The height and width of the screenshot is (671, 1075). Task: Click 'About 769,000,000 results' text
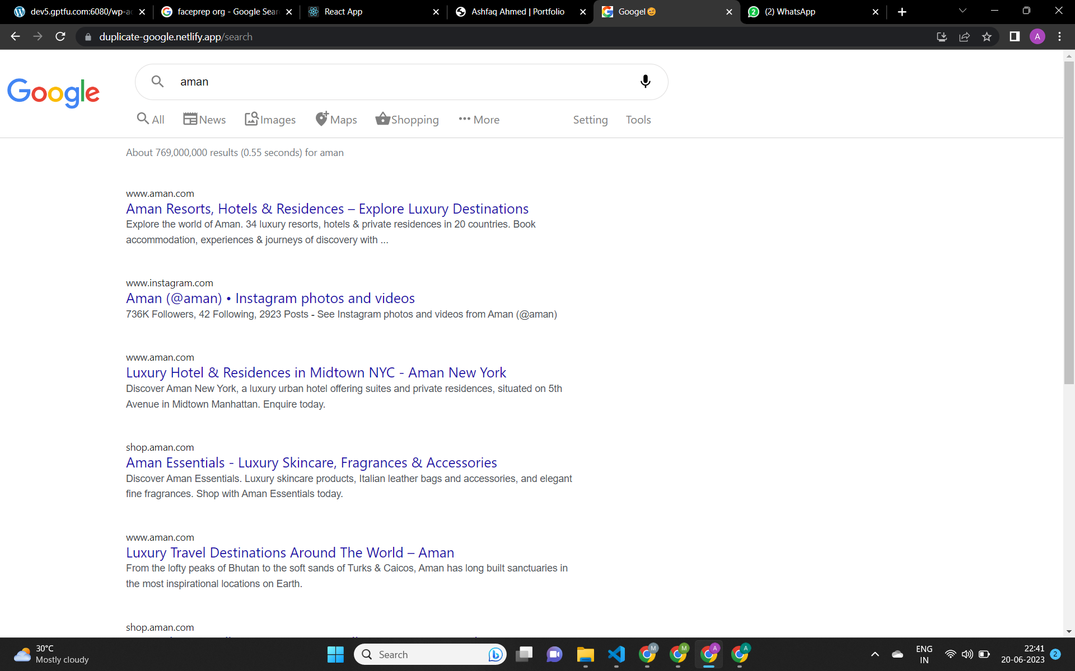(182, 153)
